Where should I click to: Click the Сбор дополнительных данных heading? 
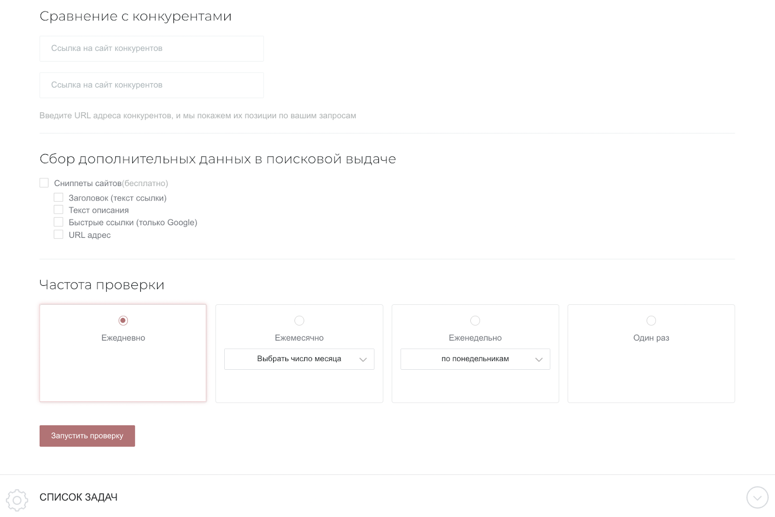coord(218,159)
